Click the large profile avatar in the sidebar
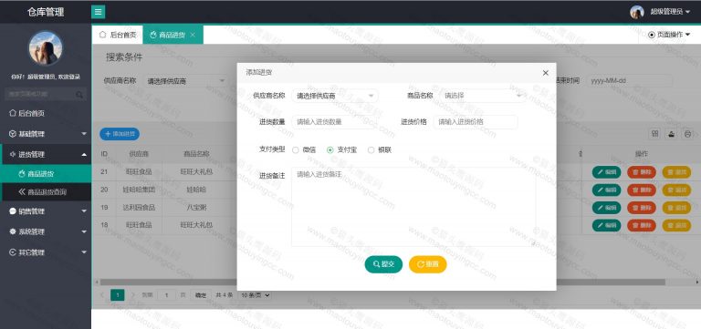The height and width of the screenshot is (329, 701). (46, 47)
